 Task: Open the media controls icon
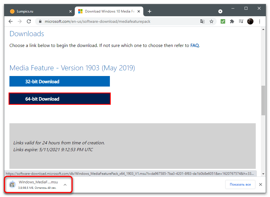241,21
